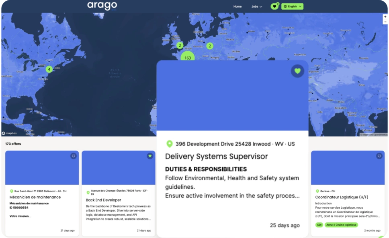Favorite the Mécanicien de maintenance offer
Viewport: 389px width, 238px height.
click(x=74, y=156)
